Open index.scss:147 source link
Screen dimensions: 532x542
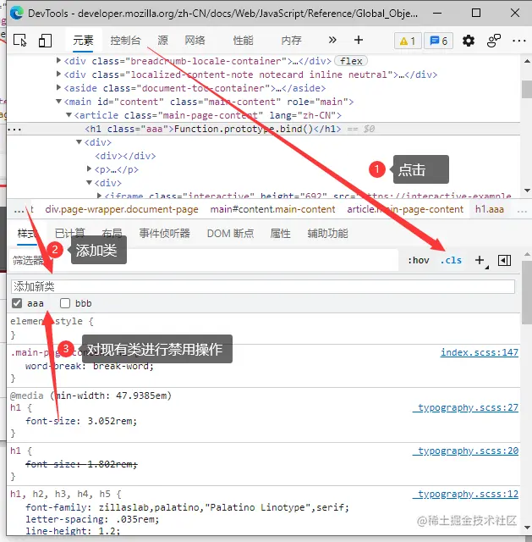pyautogui.click(x=480, y=352)
